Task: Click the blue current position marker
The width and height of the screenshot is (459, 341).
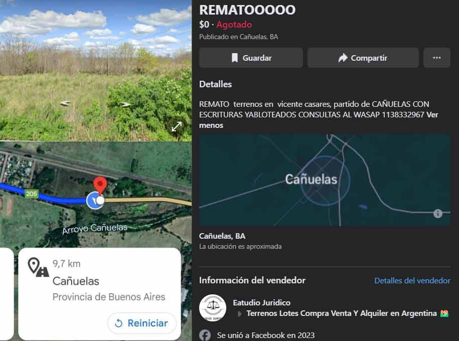Action: pos(95,201)
